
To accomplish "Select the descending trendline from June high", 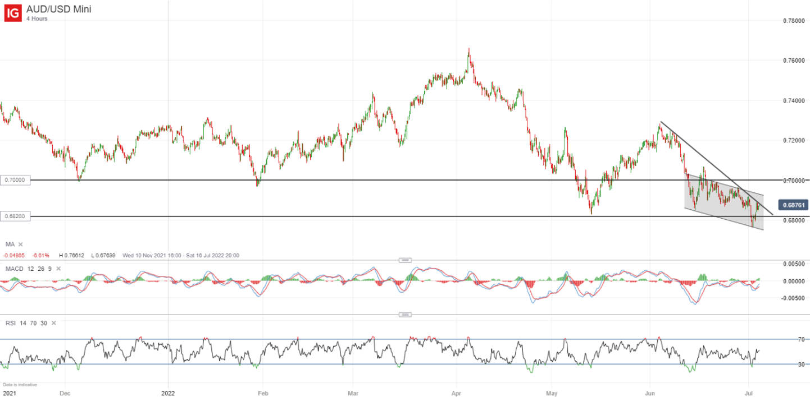I will pos(716,168).
